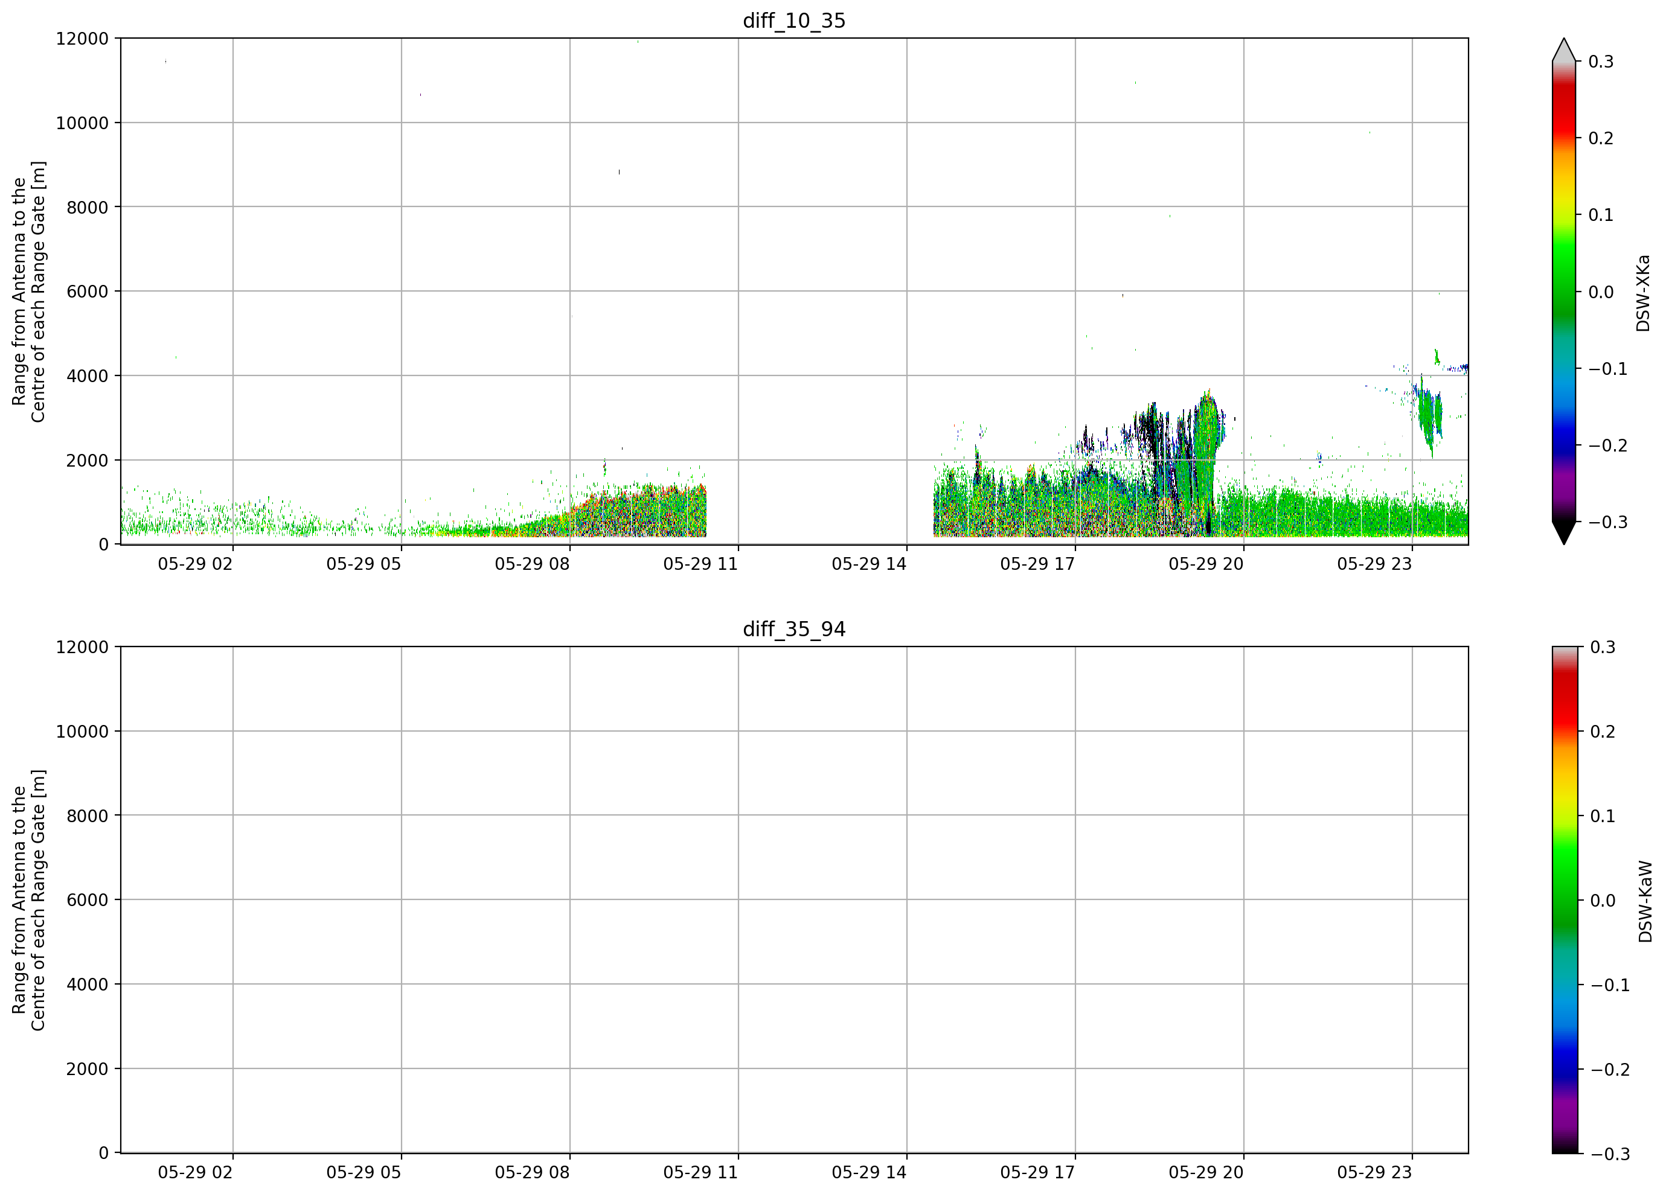Image resolution: width=1666 pixels, height=1194 pixels.
Task: Click top plot's 05-29 02 time label
Action: coord(196,564)
